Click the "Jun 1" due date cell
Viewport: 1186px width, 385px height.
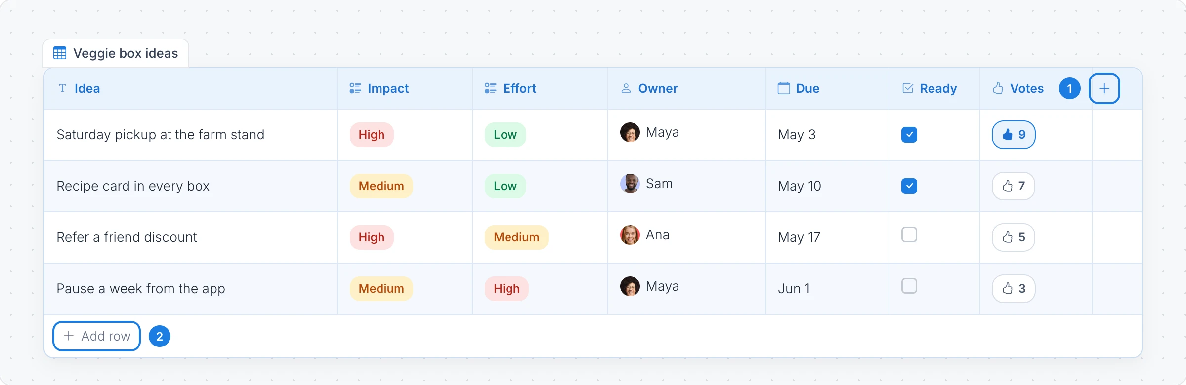827,289
